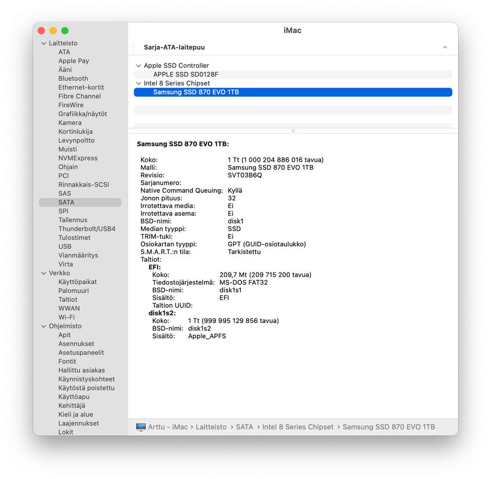Viewport: 491px width, 479px height.
Task: Open Laajennukset in the sidebar
Action: tap(79, 423)
